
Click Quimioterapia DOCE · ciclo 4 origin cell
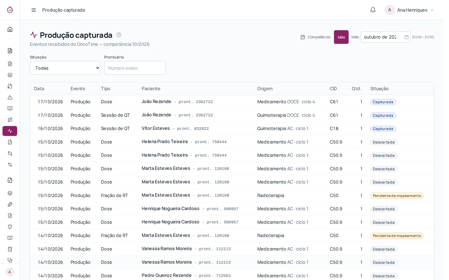pos(286,115)
